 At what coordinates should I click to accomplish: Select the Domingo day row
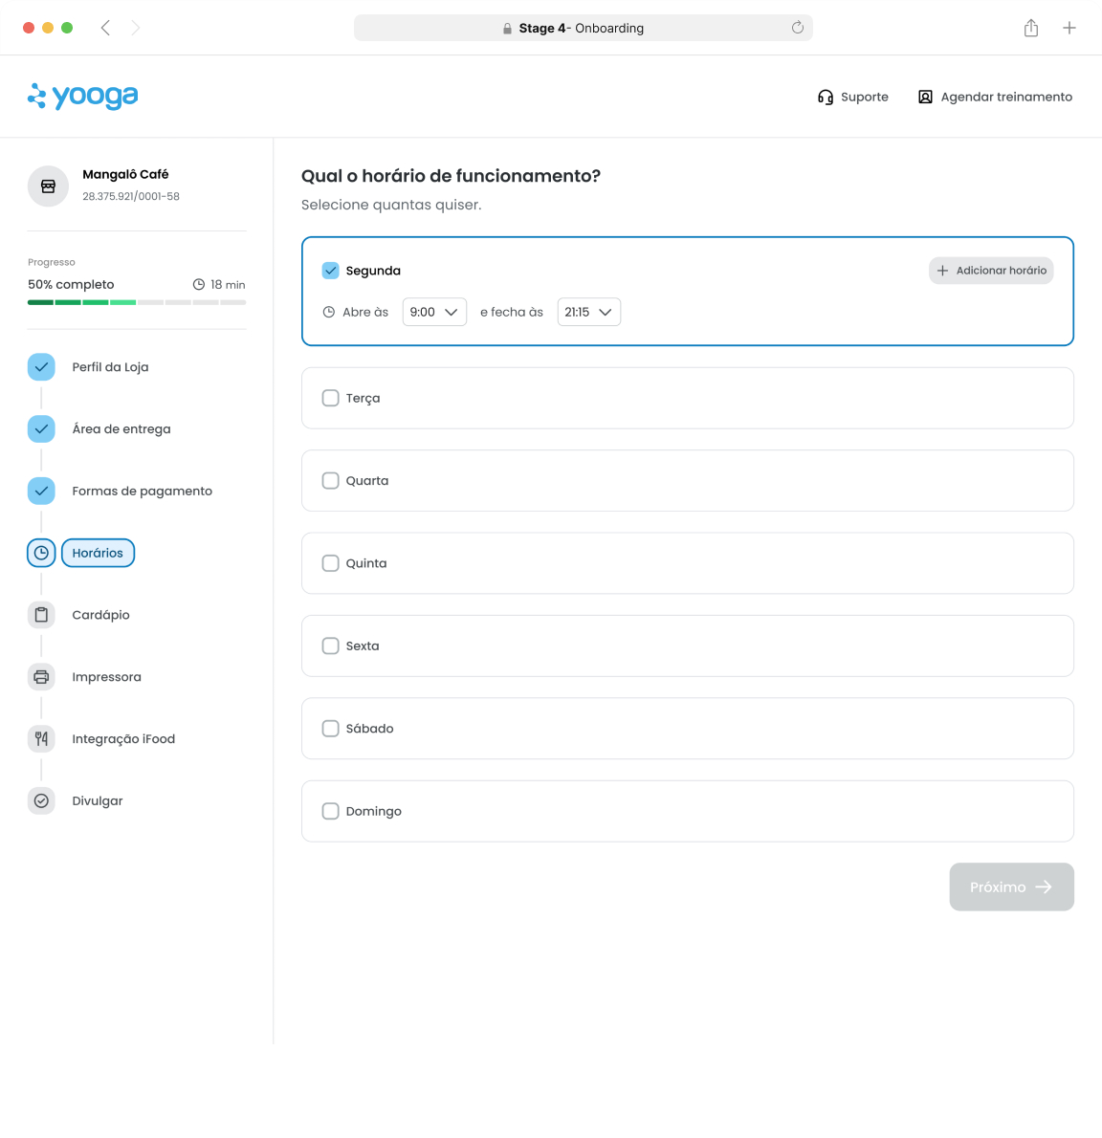tap(687, 811)
